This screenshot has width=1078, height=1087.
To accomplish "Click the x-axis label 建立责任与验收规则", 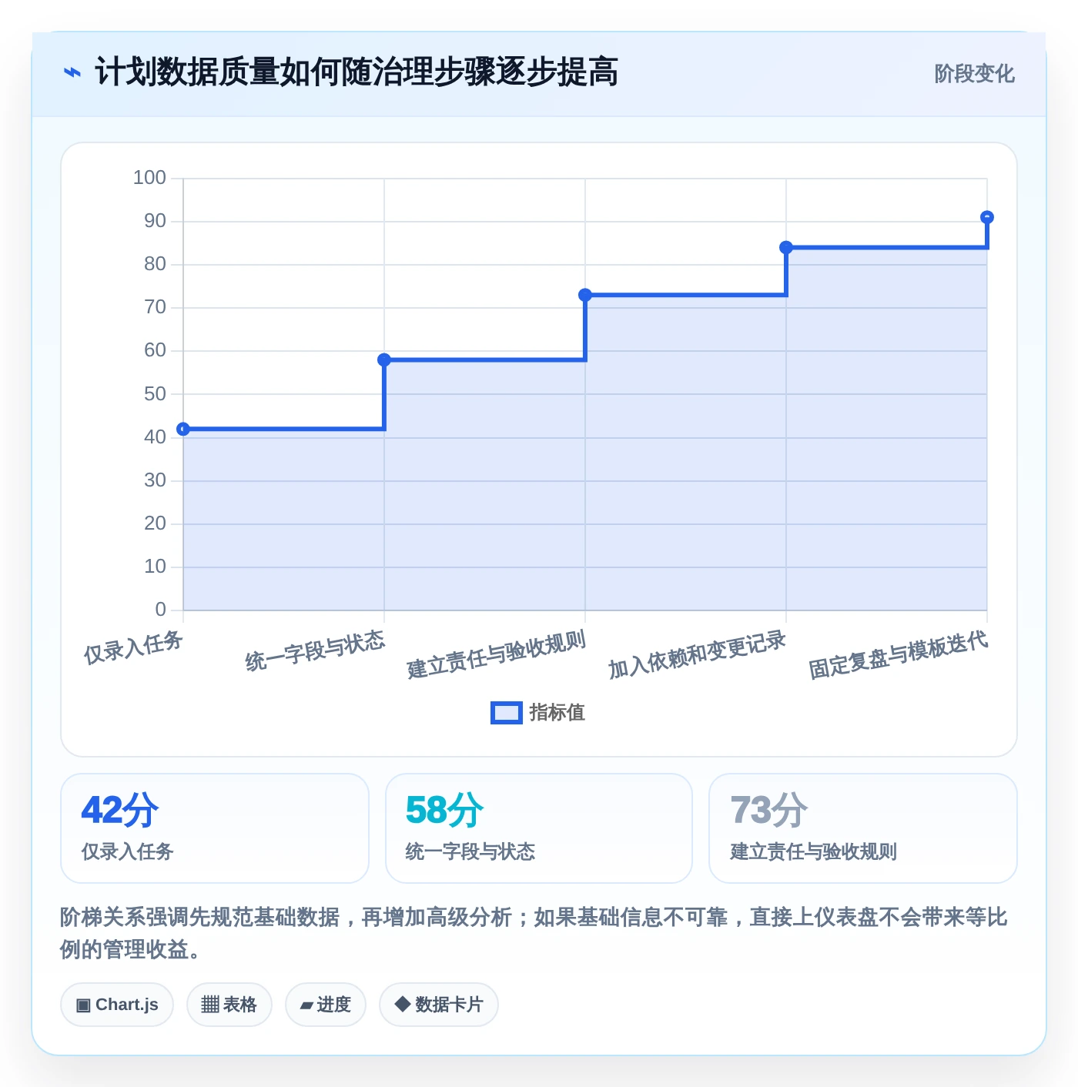I will coord(497,655).
